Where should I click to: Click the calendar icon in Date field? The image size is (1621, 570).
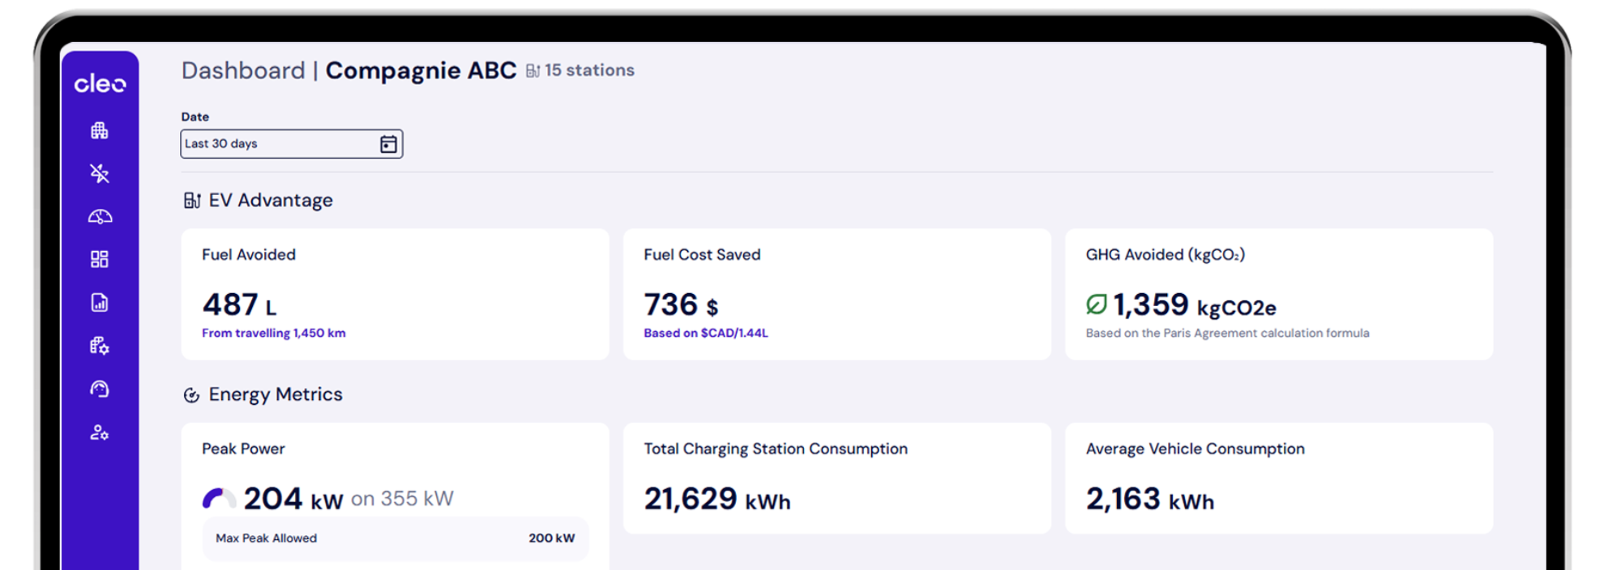389,144
